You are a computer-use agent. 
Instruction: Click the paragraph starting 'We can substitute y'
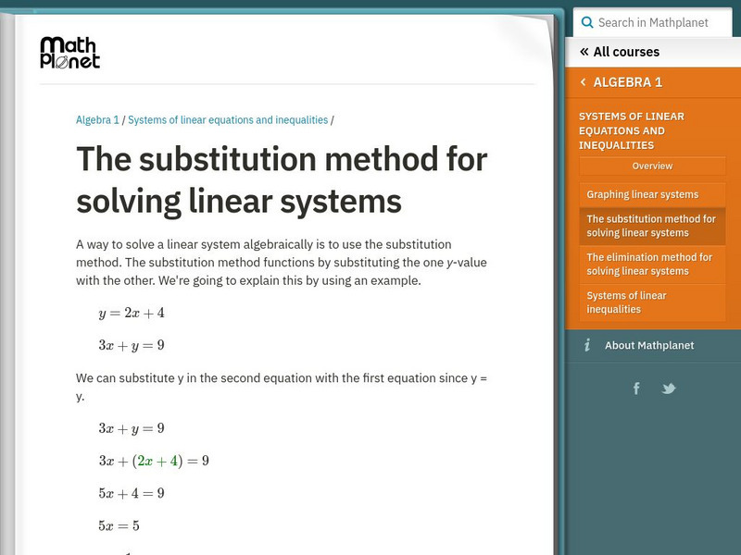tap(282, 387)
